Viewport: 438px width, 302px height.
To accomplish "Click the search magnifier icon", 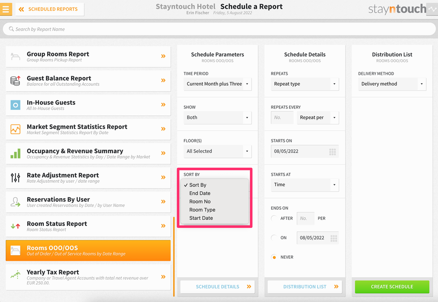I will coord(11,29).
